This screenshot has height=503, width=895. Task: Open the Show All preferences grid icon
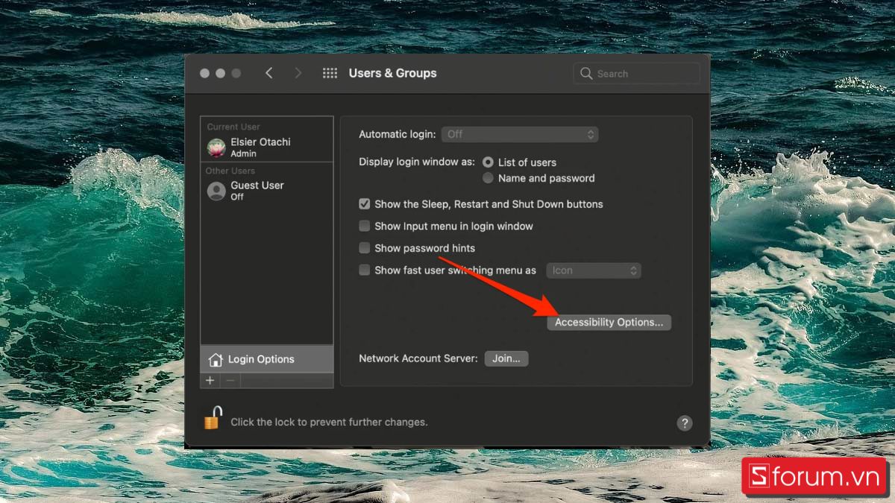tap(330, 73)
